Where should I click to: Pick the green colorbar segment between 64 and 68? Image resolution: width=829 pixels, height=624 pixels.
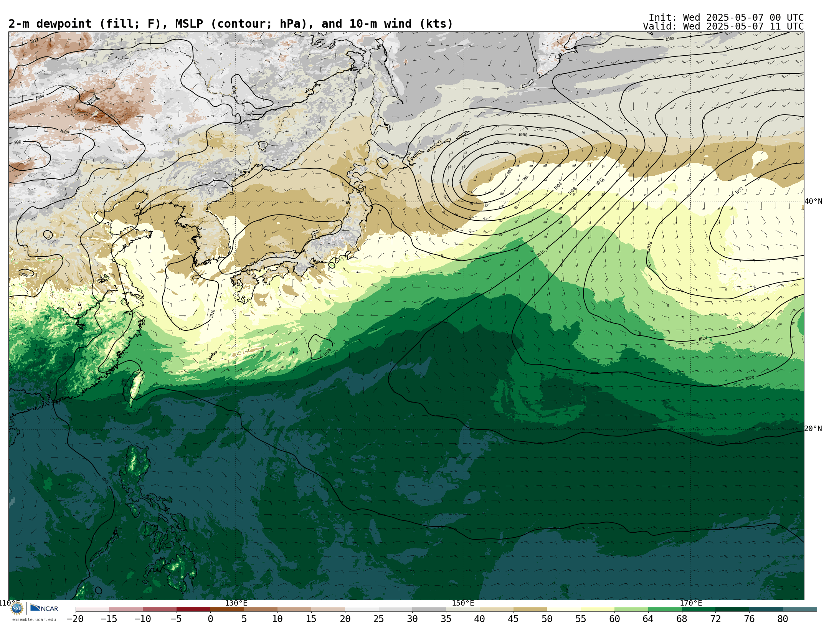tap(665, 609)
